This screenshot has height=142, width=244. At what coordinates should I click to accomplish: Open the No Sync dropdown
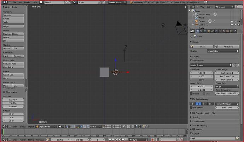pos(139,140)
